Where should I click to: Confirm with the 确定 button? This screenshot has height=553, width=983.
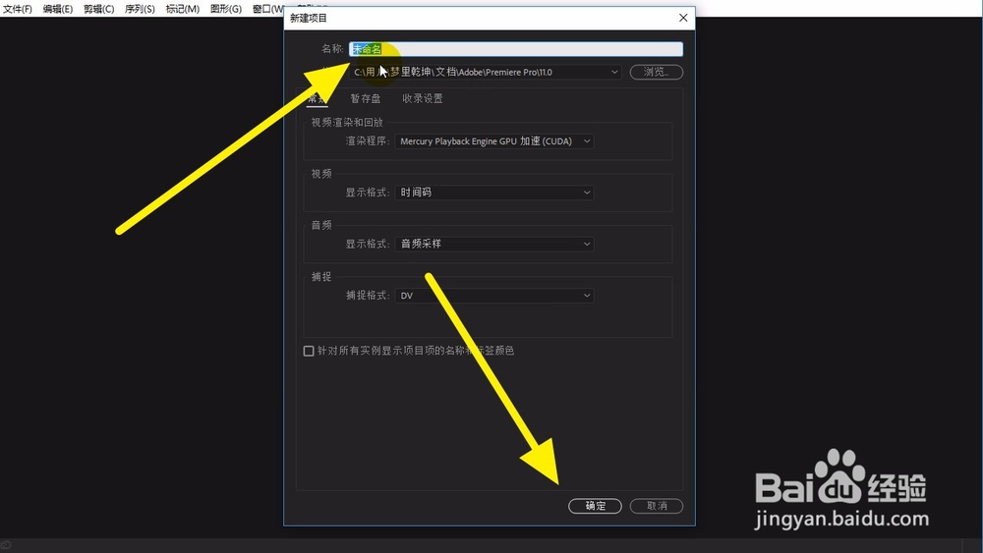pyautogui.click(x=595, y=506)
